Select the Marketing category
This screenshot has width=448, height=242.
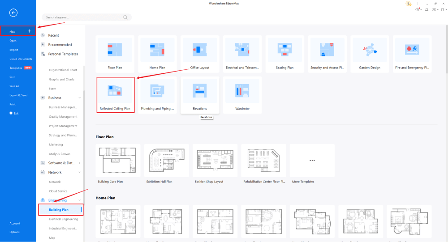coord(56,144)
